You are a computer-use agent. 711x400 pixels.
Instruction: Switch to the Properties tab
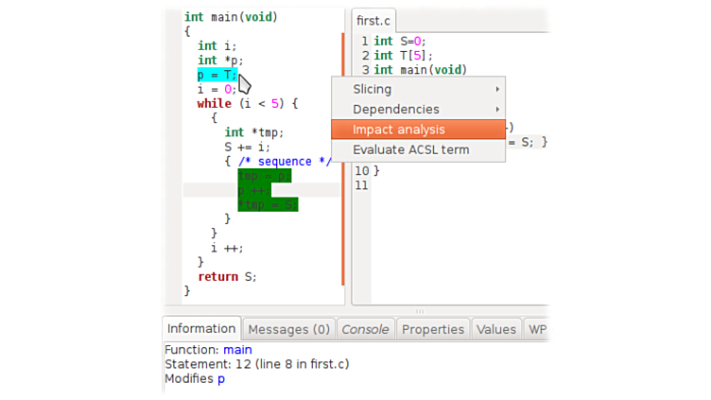click(x=432, y=329)
